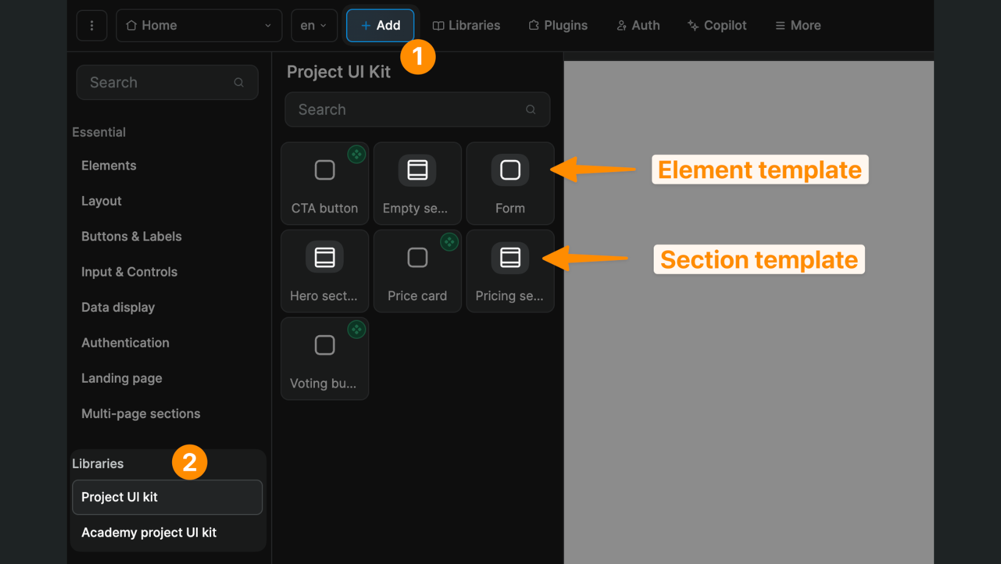This screenshot has width=1001, height=564.
Task: Open the three-dot options menu
Action: click(92, 25)
